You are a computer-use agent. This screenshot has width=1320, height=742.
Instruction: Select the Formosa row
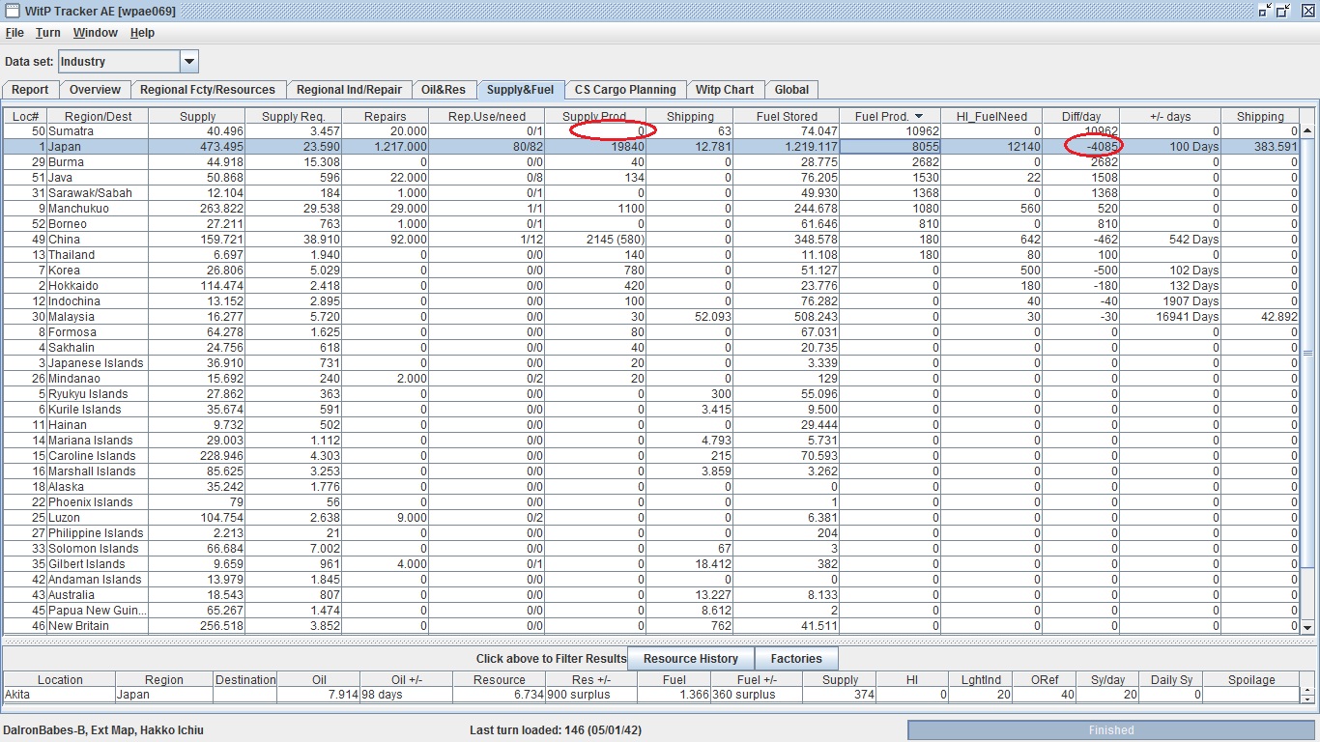[x=651, y=332]
